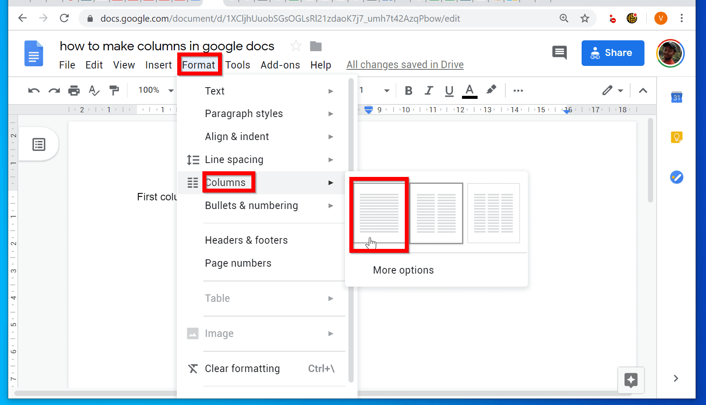This screenshot has width=706, height=405.
Task: Open the toolbar overflow menu
Action: tap(518, 90)
